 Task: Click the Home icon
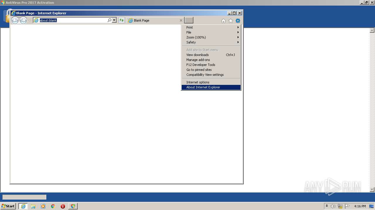(224, 21)
